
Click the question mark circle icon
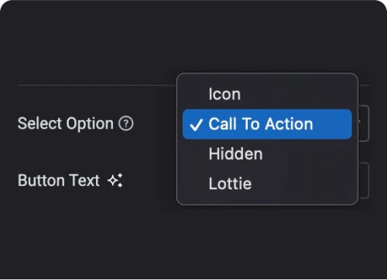point(126,123)
